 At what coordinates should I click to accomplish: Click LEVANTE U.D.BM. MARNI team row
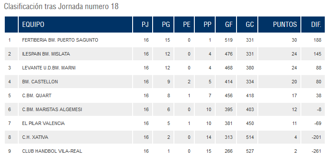[x=165, y=68]
